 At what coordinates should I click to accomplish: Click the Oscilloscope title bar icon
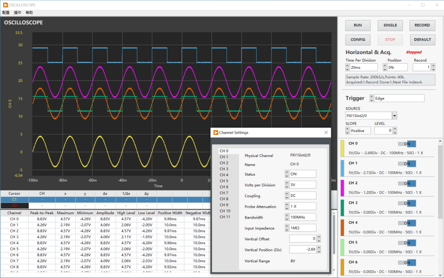(5, 5)
